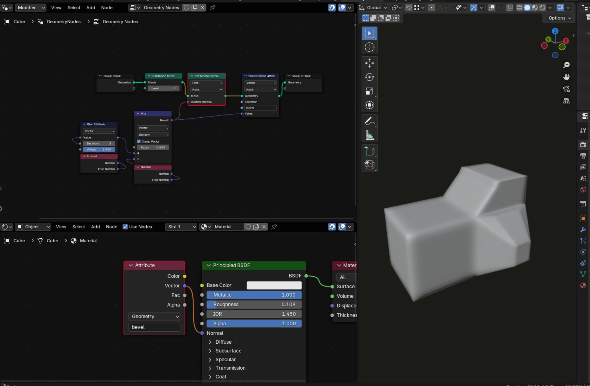This screenshot has height=386, width=590.
Task: Collapse the Principled BSDF node
Action: pos(208,265)
